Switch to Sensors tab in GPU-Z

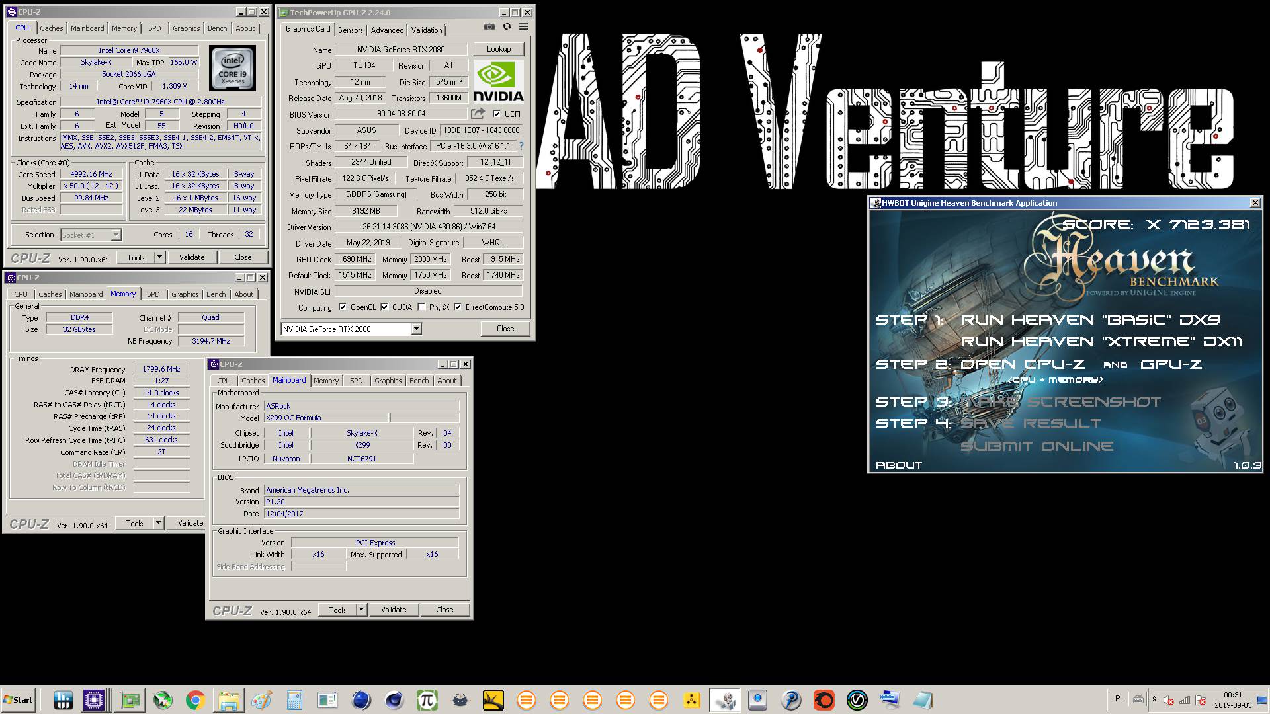pos(351,30)
